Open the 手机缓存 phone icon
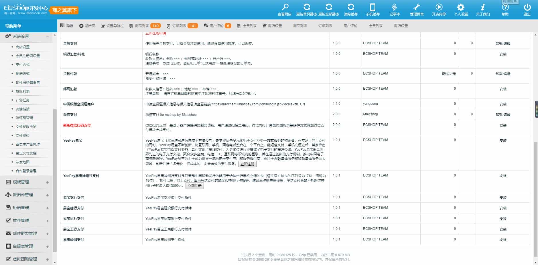The image size is (538, 265). [373, 7]
